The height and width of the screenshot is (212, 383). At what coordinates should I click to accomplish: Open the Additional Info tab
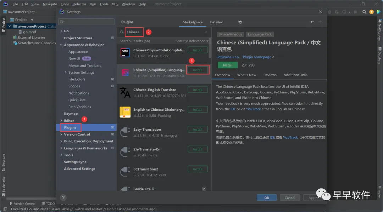point(295,75)
